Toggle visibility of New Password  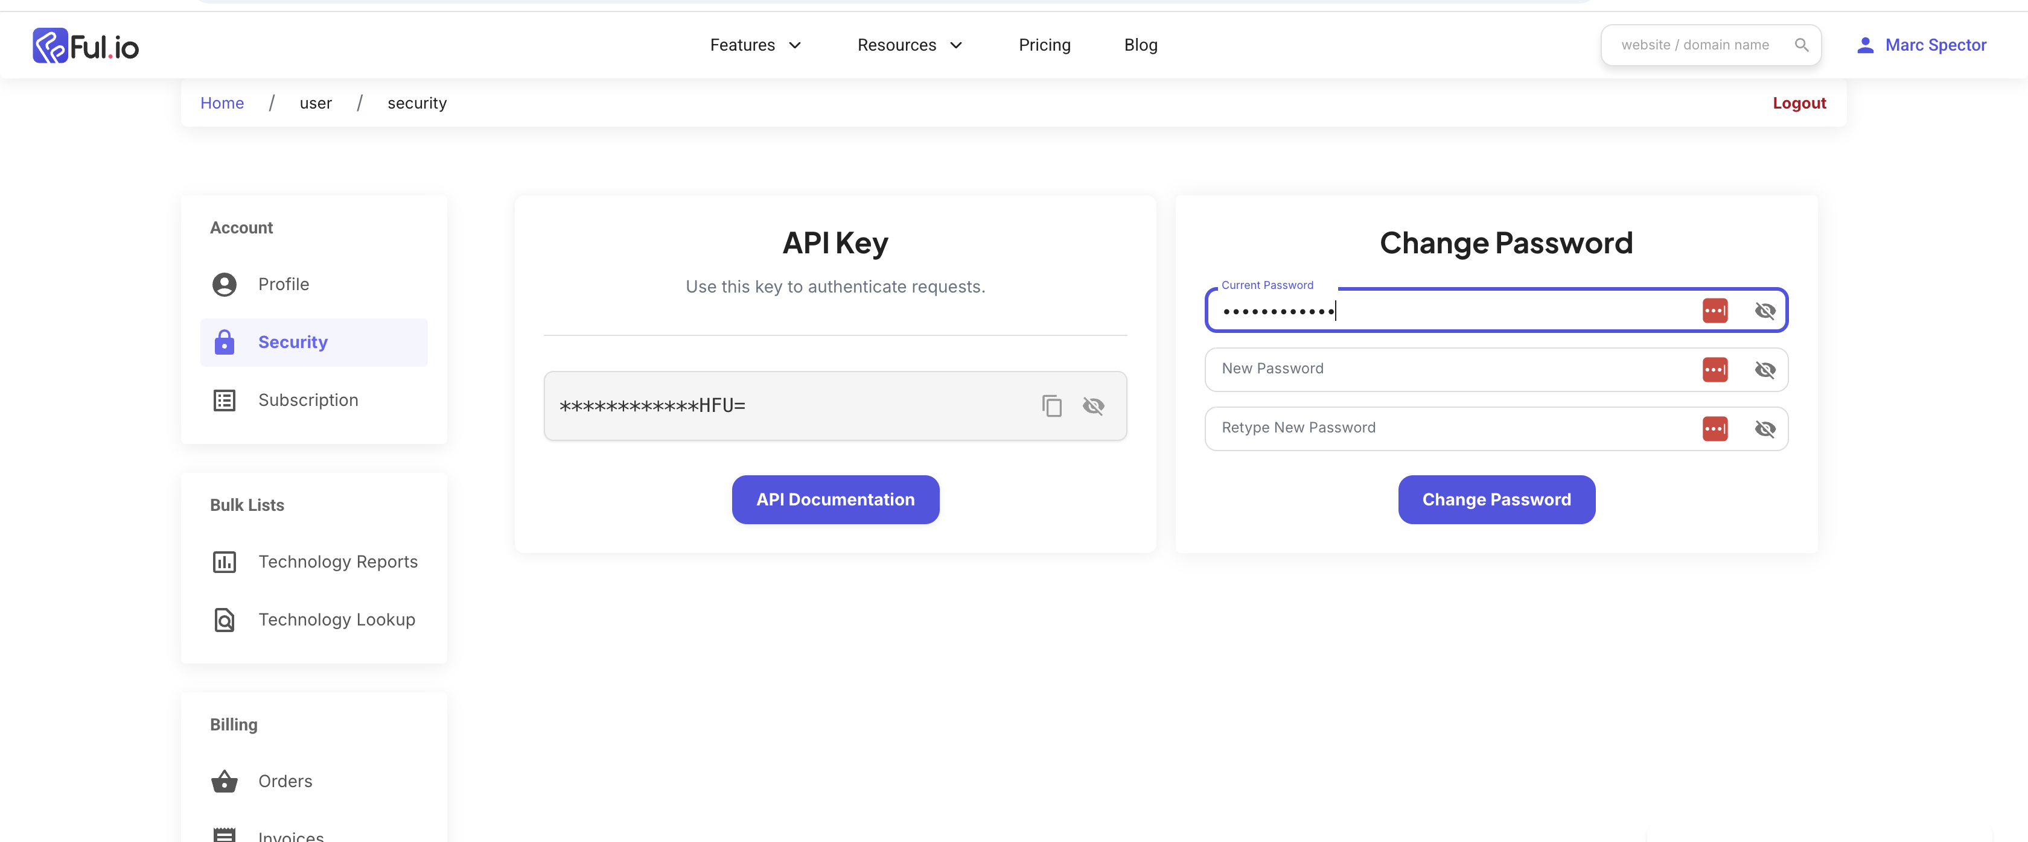[1765, 370]
